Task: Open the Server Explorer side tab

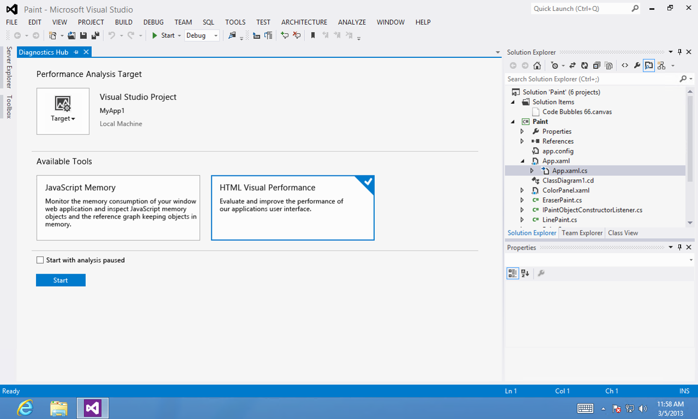Action: click(9, 67)
